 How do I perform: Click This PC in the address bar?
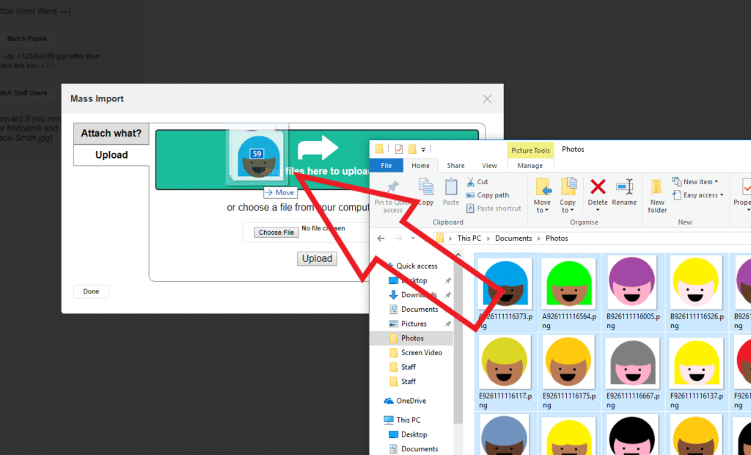point(469,239)
